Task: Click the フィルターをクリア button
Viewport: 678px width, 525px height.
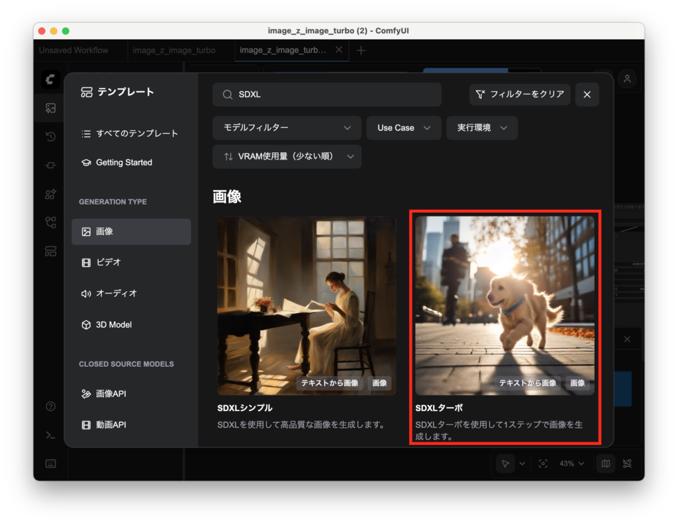Action: point(520,94)
